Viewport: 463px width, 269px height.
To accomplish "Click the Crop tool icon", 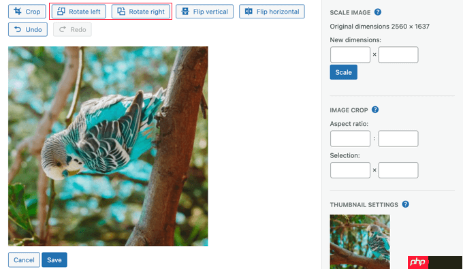I will coord(18,11).
